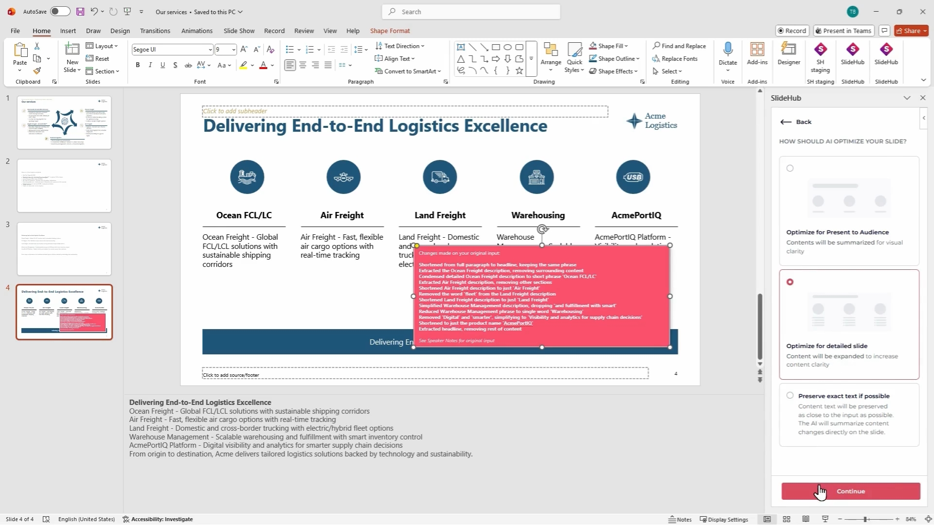The image size is (934, 525).
Task: Select Preserve exact text if possible option
Action: 790,396
